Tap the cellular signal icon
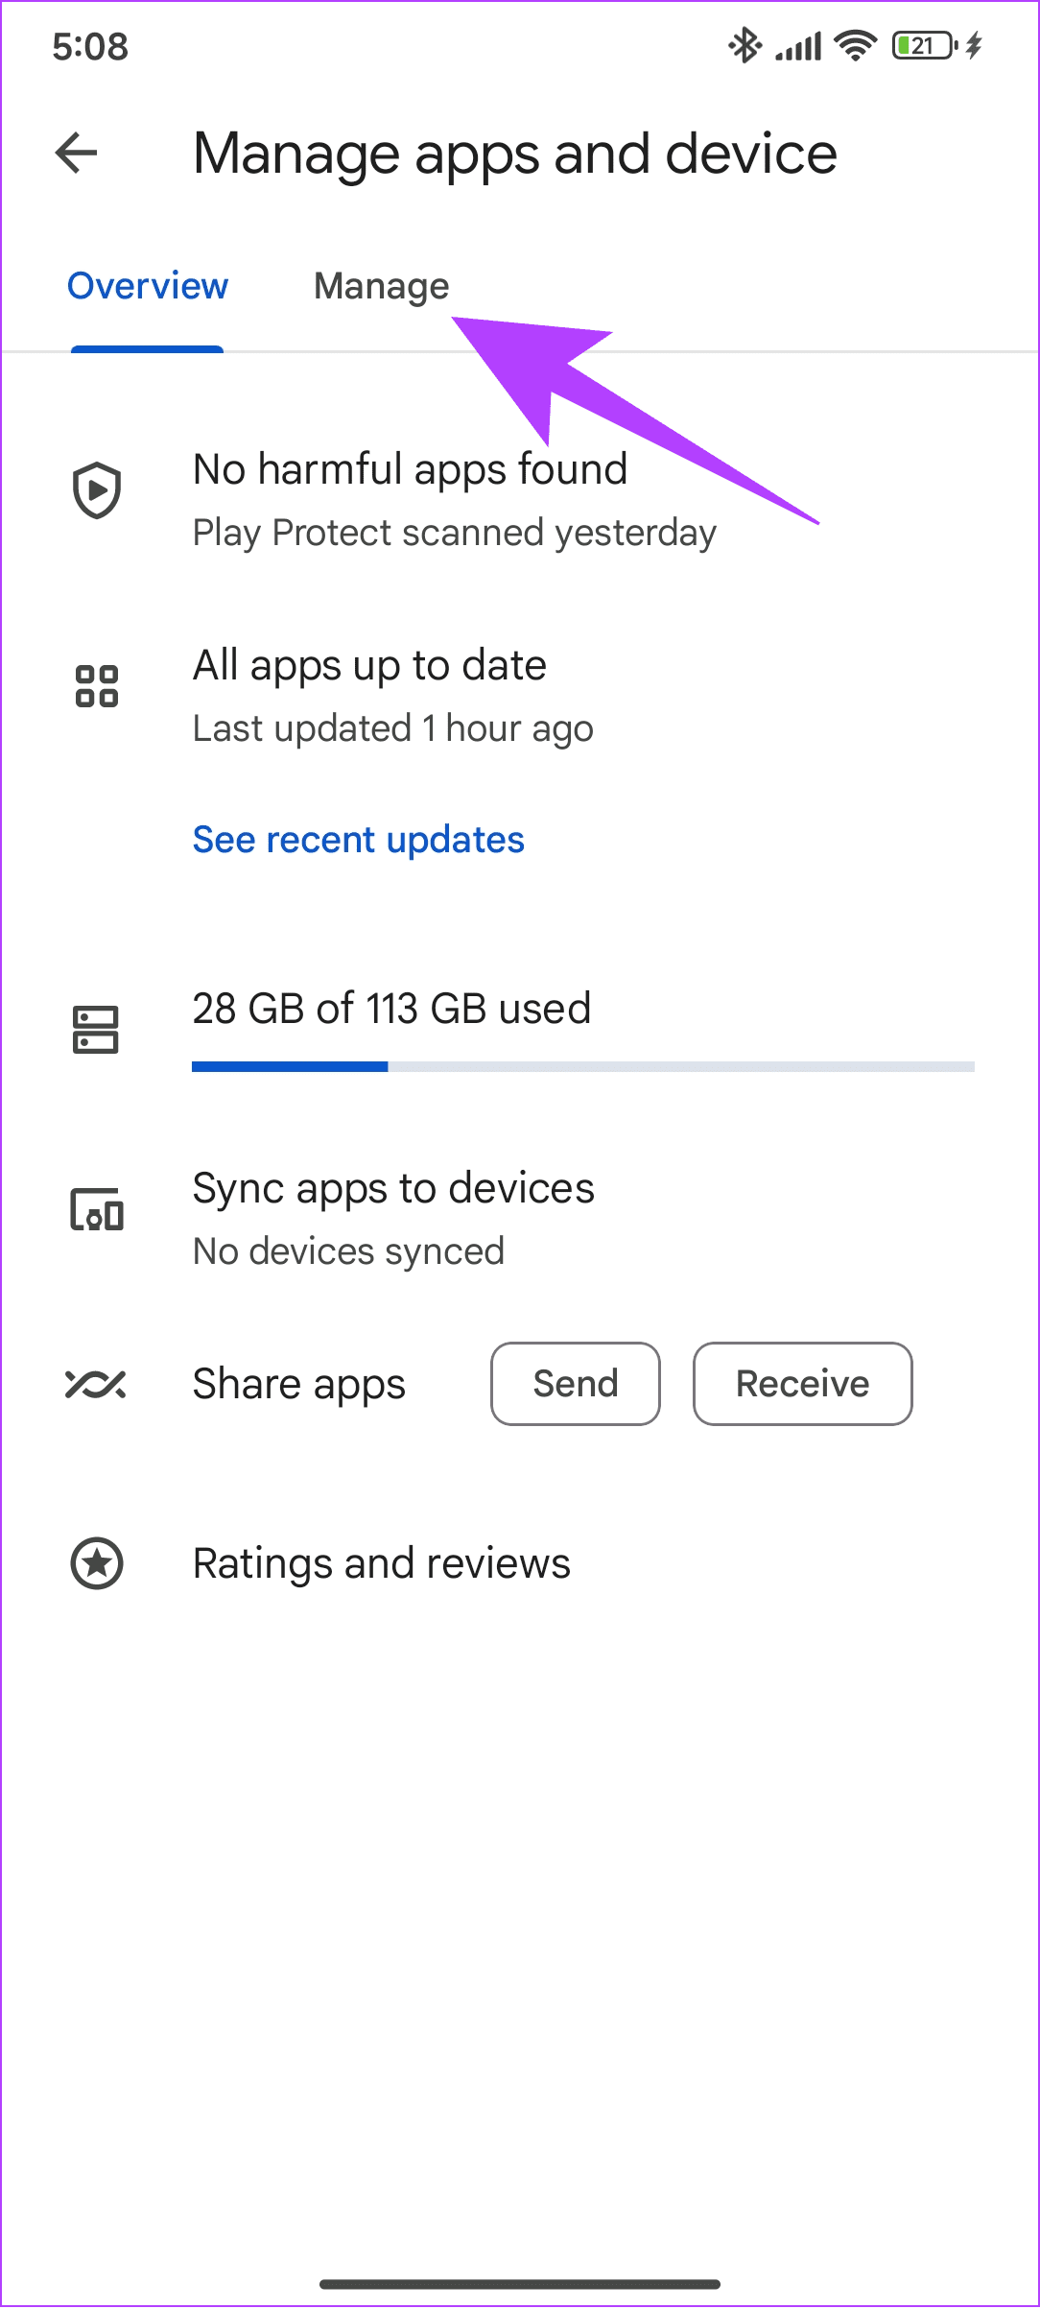Viewport: 1040px width, 2309px height. click(x=798, y=46)
